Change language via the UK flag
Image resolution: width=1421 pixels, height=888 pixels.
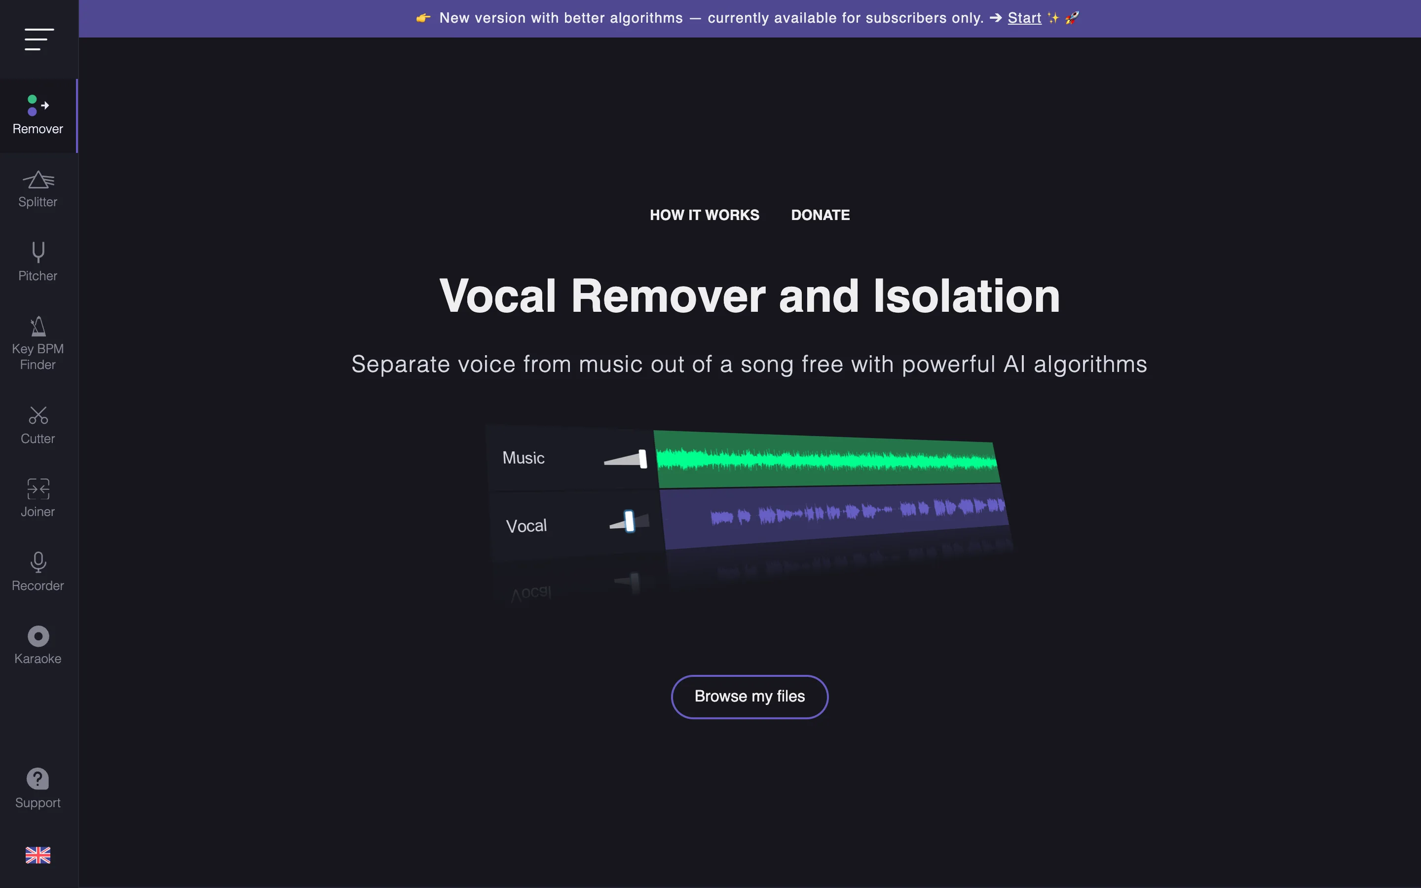[x=38, y=855]
